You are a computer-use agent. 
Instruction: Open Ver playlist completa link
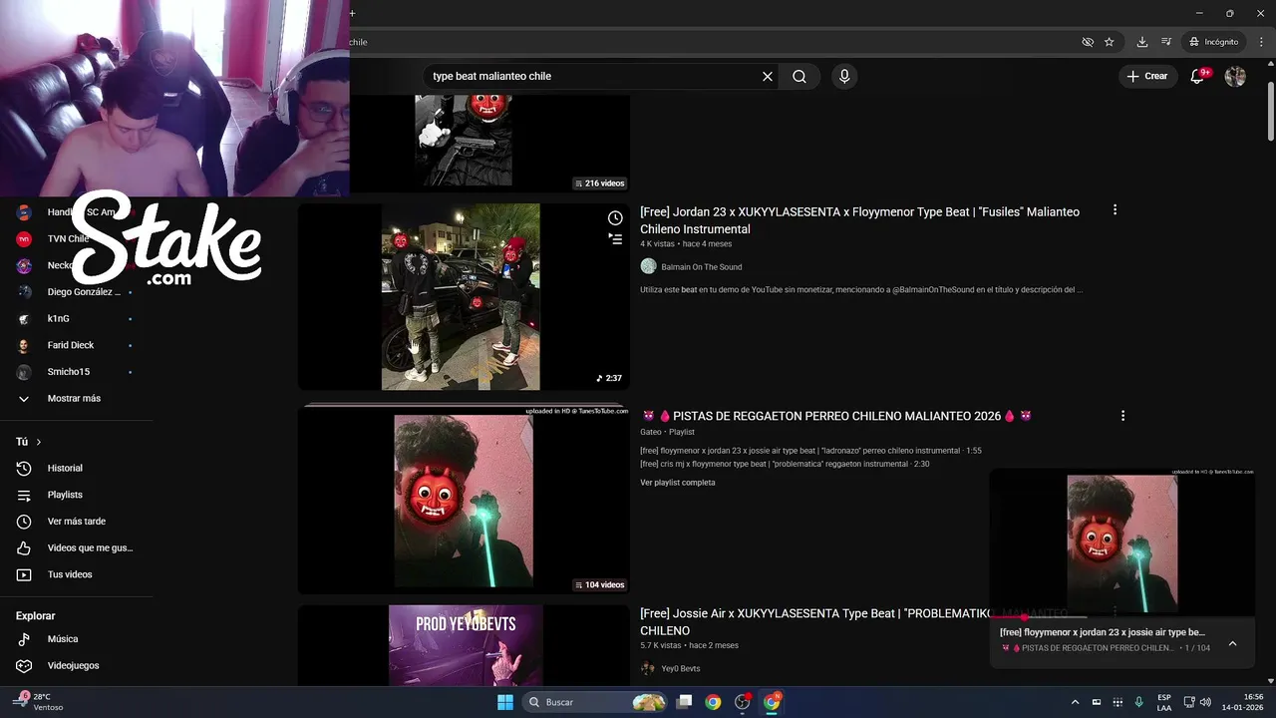click(678, 483)
